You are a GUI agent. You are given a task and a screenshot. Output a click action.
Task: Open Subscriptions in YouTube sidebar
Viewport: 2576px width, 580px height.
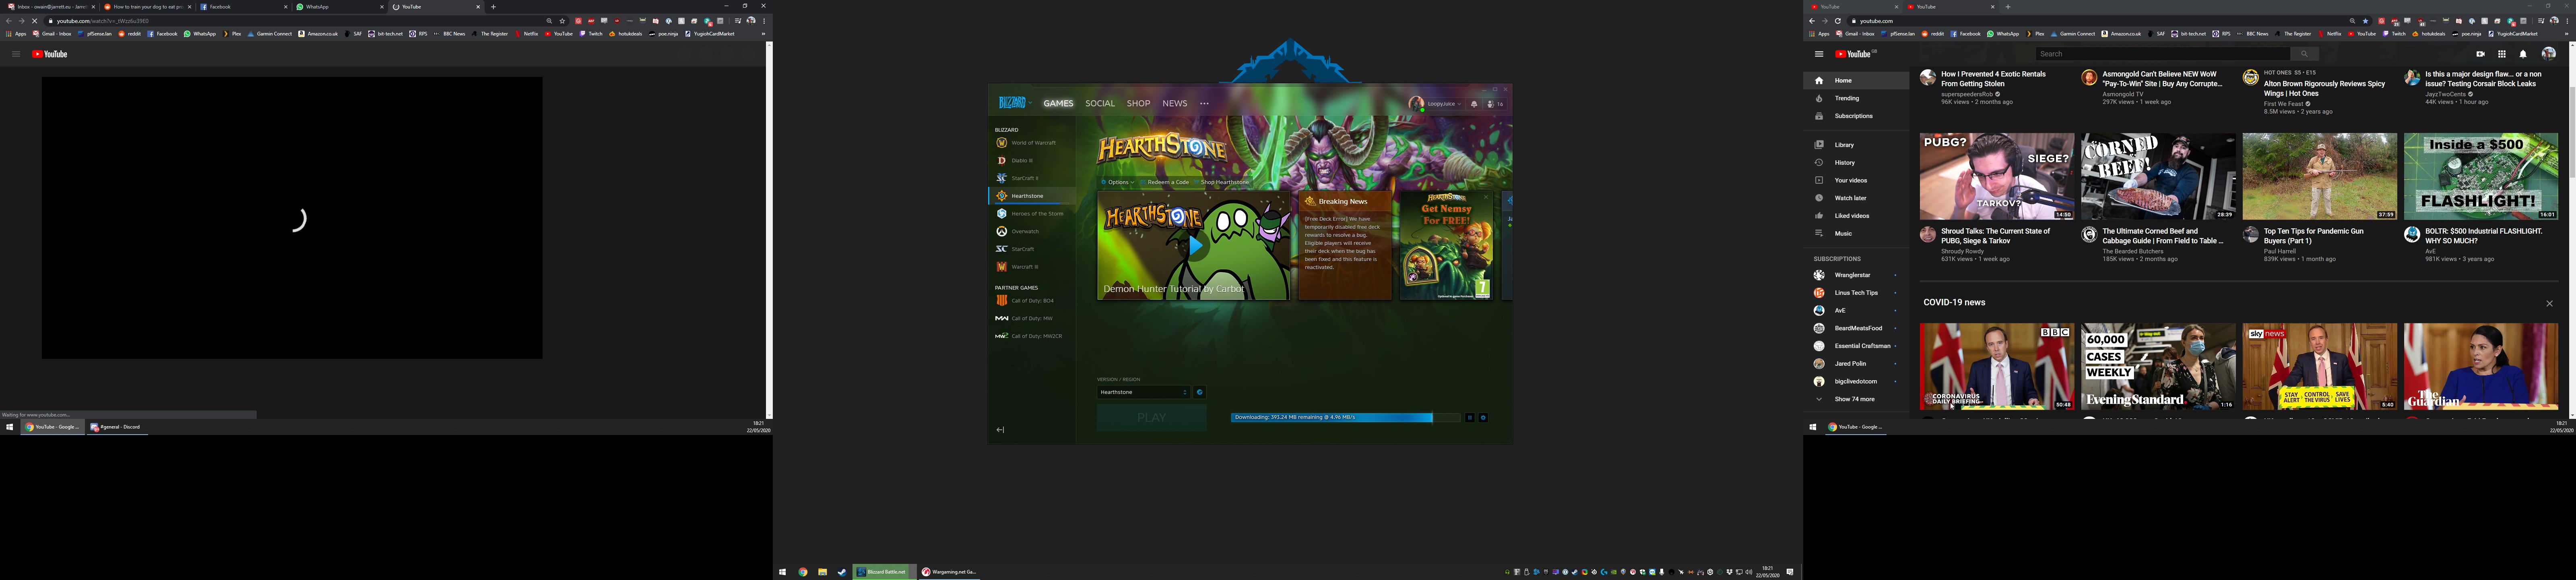pyautogui.click(x=1856, y=116)
